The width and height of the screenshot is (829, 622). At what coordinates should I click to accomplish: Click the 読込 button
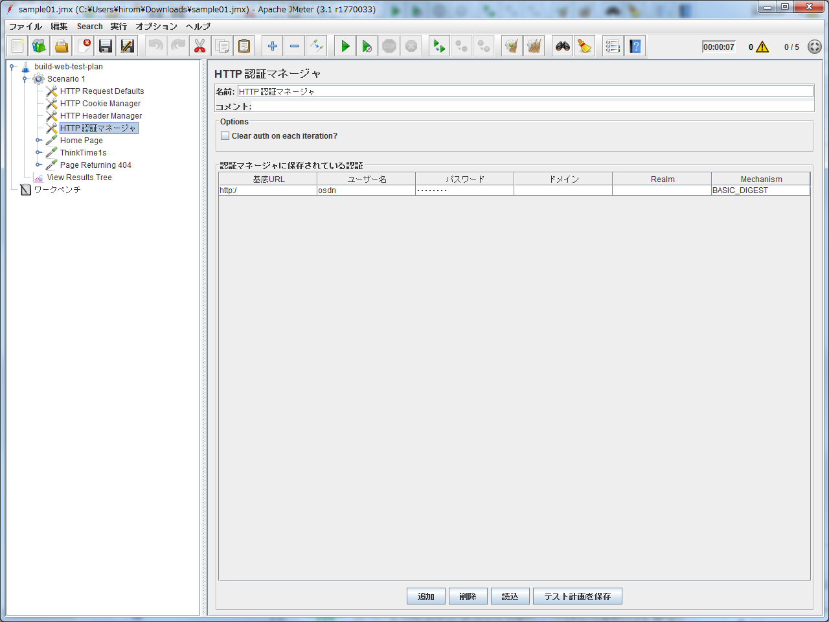pyautogui.click(x=510, y=597)
